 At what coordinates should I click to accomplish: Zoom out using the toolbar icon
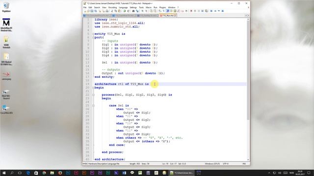146,11
